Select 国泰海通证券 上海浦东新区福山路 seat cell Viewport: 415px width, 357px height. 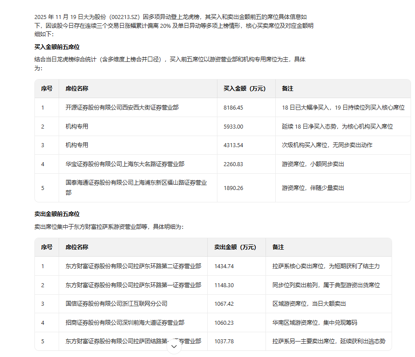tap(136, 188)
